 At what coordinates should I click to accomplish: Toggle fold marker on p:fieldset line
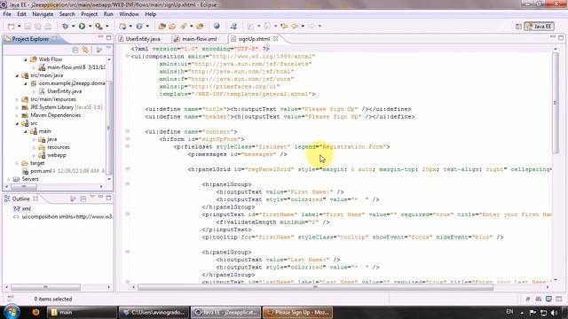coord(128,146)
